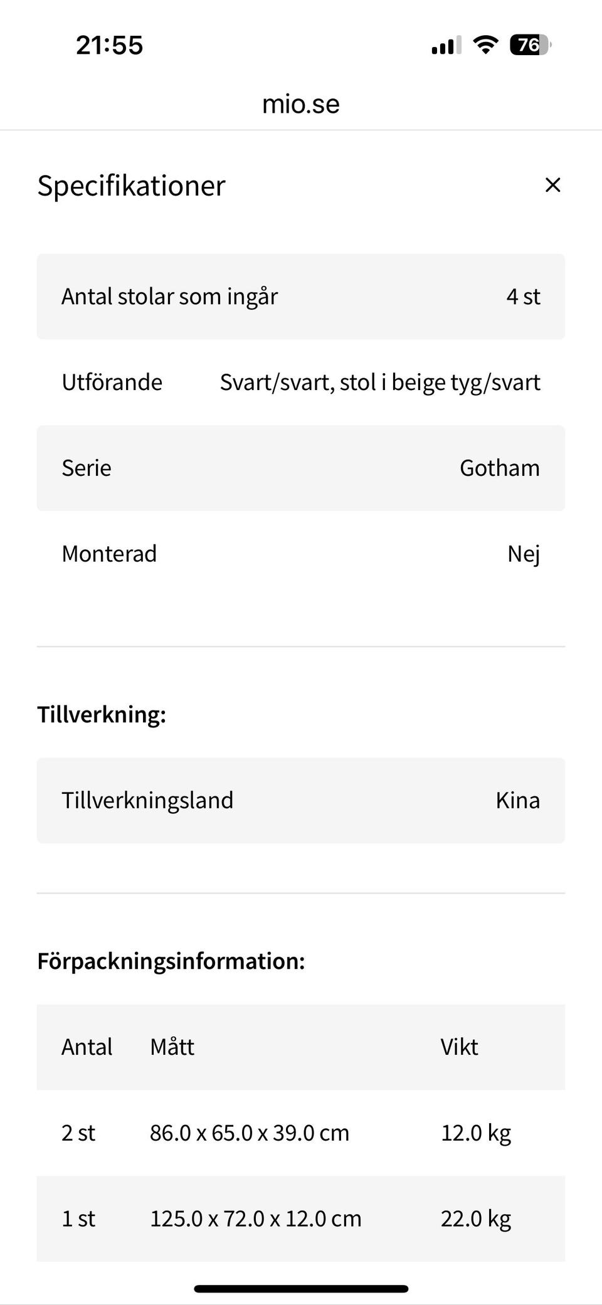
Task: Tap the Wi-Fi status icon
Action: point(485,45)
